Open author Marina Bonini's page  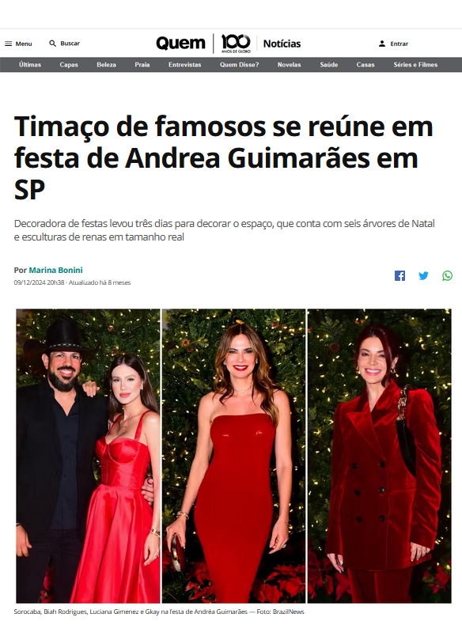click(55, 270)
